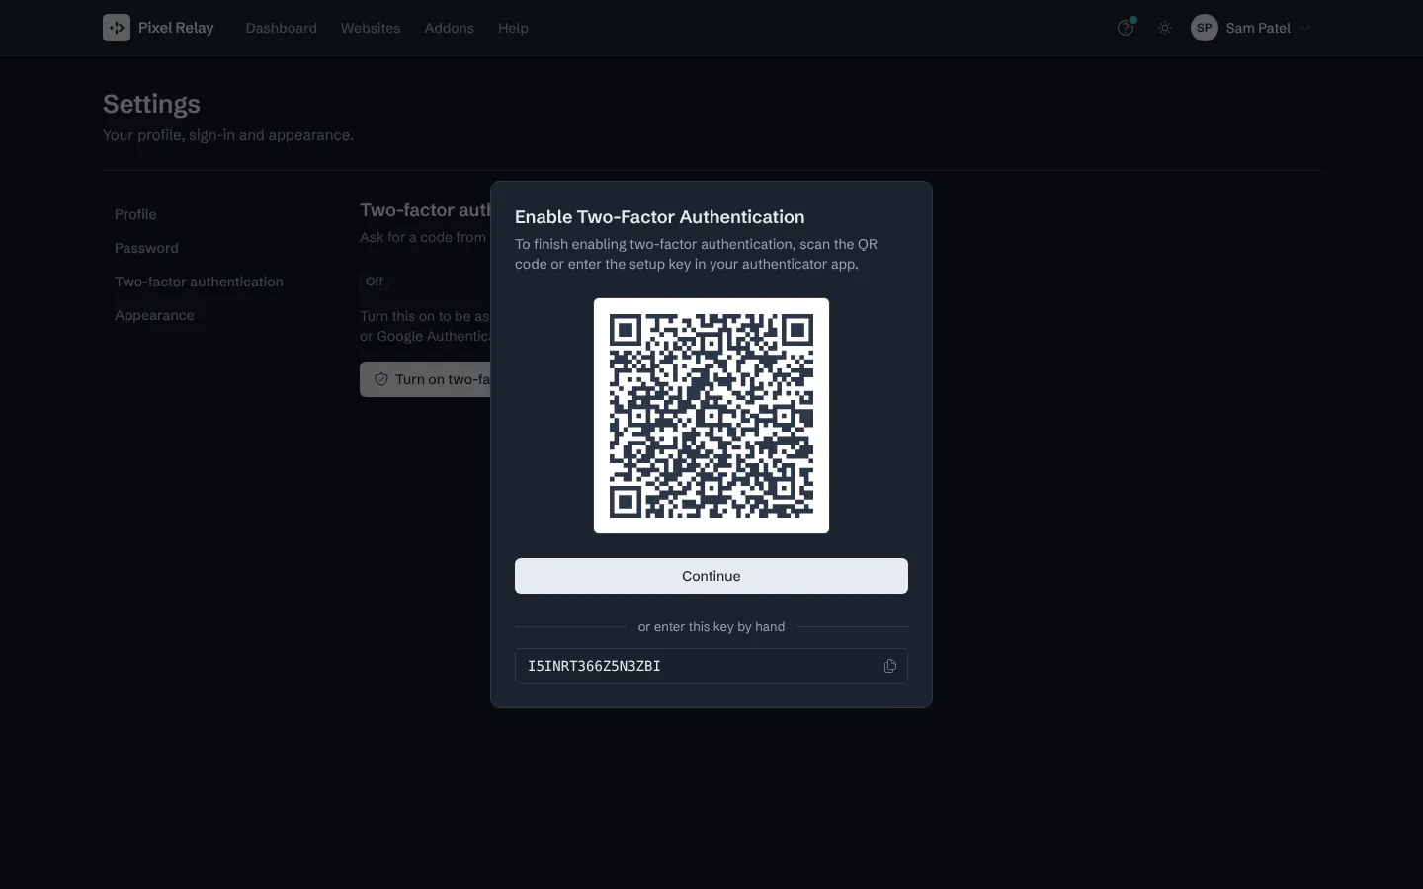1423x889 pixels.
Task: Click 'Your profile, sign-in and appearance.' text
Action: (228, 135)
